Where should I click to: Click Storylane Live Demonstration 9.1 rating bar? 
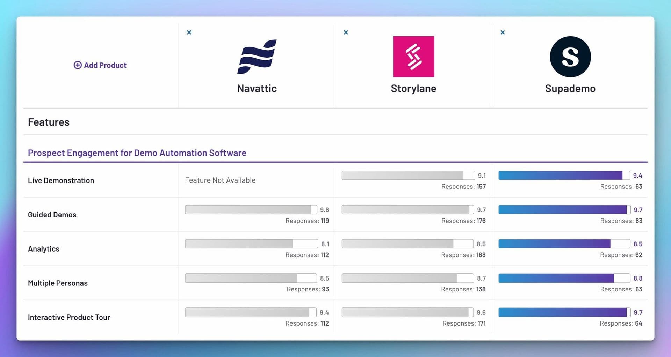(x=408, y=176)
